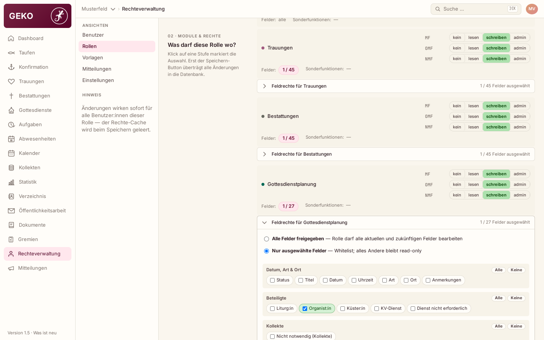Switch to the Vorlagen view
The width and height of the screenshot is (544, 340).
117,58
